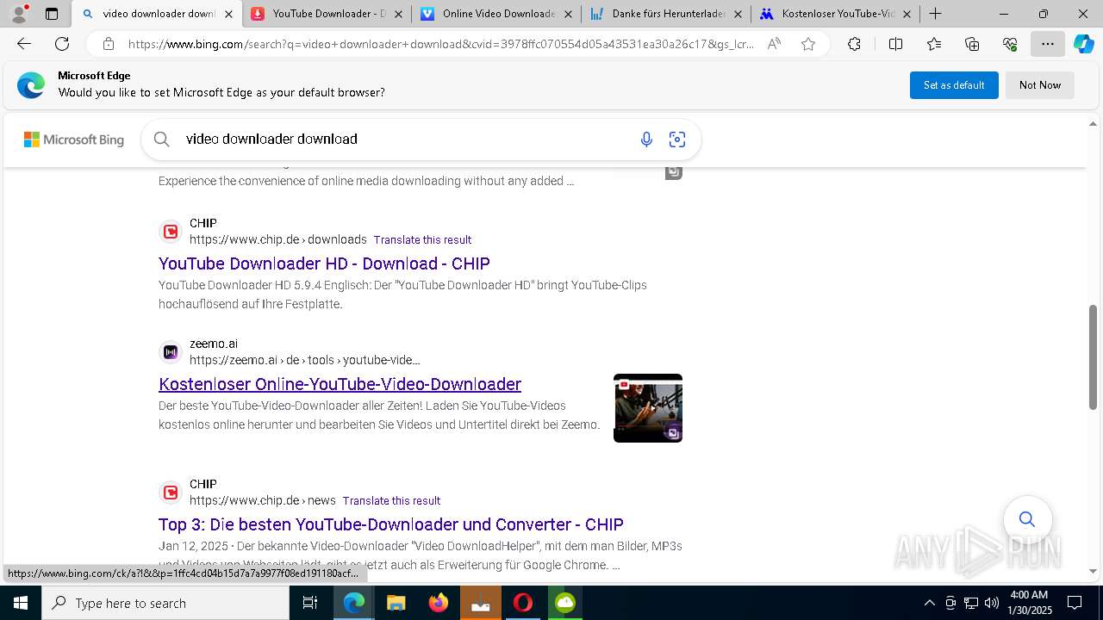Open the tab actions menu icon
Screen dimensions: 1103x620
[52, 14]
